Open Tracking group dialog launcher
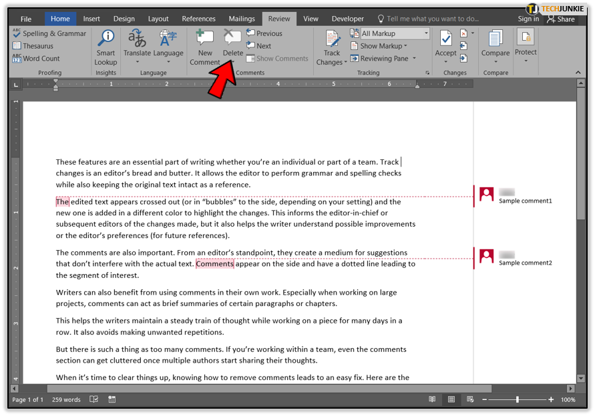The height and width of the screenshot is (416, 595). tap(427, 73)
